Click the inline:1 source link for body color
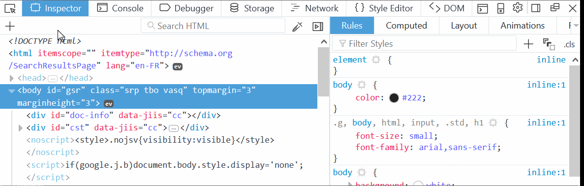 [546, 85]
